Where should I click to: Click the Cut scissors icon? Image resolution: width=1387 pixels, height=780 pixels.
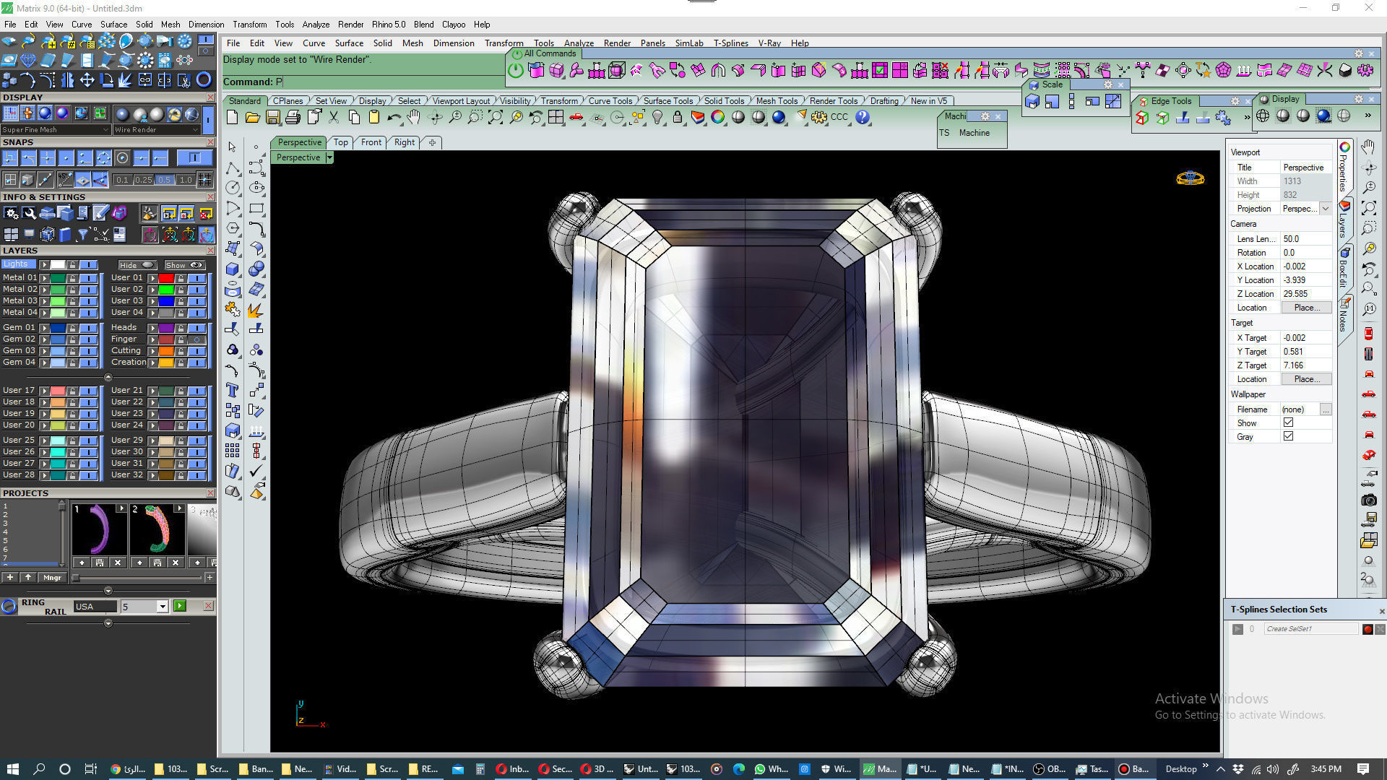(334, 117)
